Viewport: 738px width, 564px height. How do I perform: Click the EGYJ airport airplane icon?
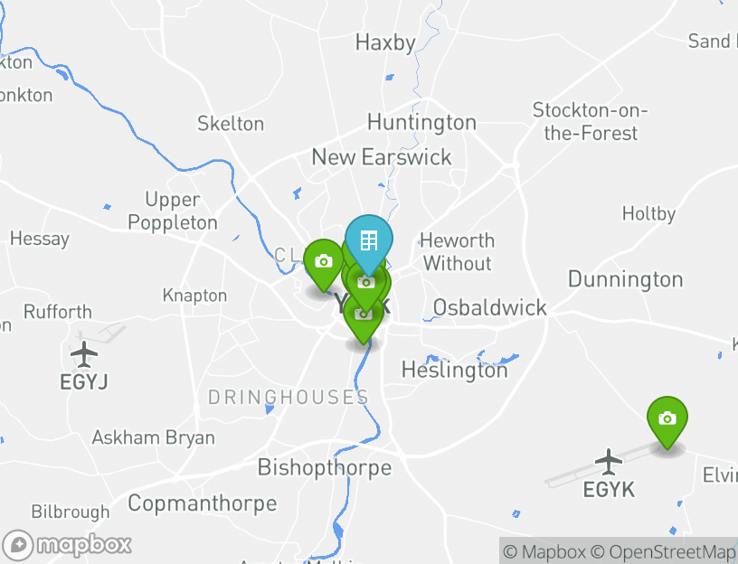pyautogui.click(x=84, y=354)
